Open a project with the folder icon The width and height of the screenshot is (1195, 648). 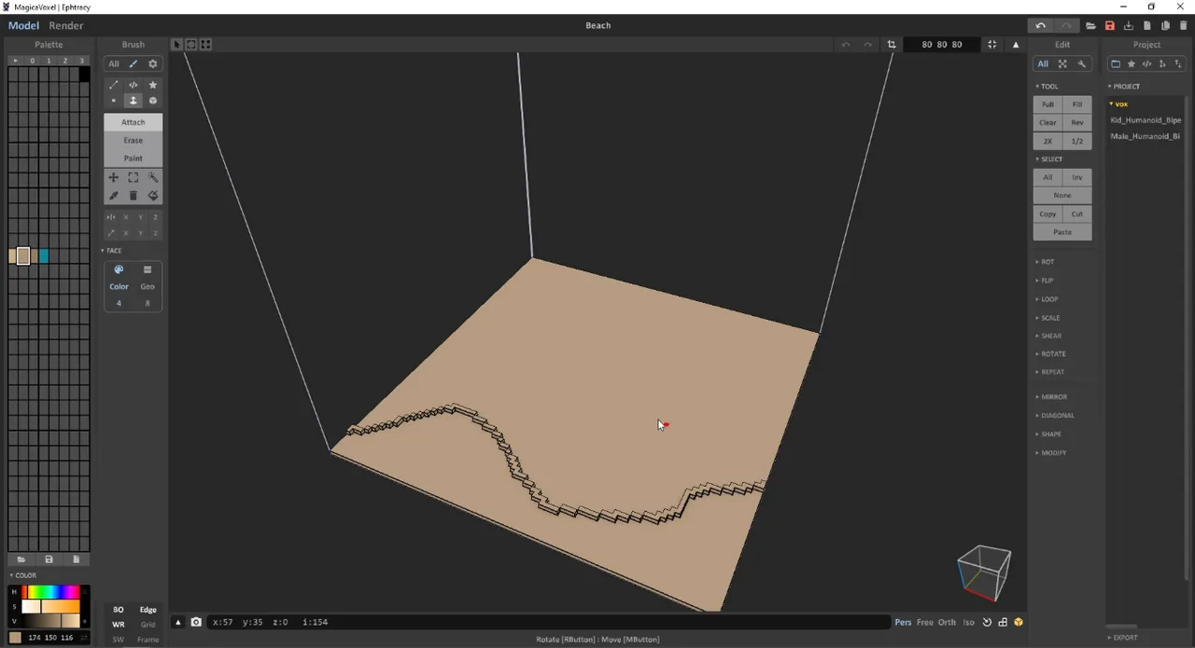(x=1090, y=25)
